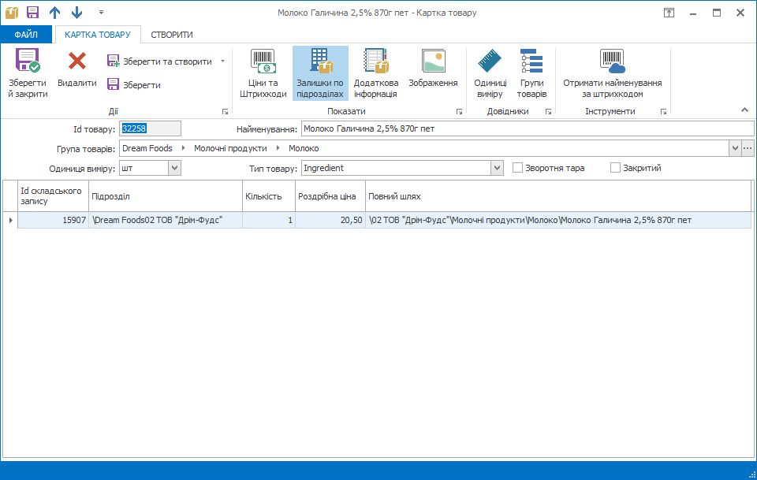The height and width of the screenshot is (480, 757).
Task: Open Ціни та Штрихкоди view
Action: [x=263, y=62]
